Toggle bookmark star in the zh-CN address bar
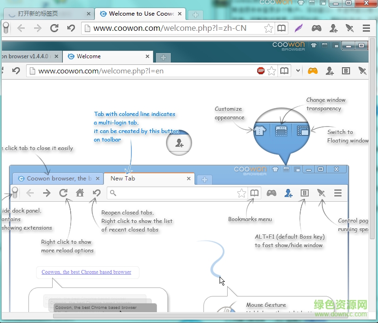The image size is (378, 323). point(268,28)
